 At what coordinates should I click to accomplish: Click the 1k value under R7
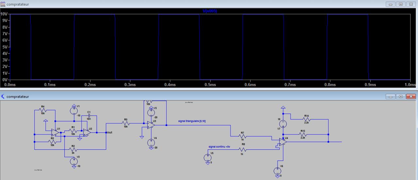coord(242,139)
